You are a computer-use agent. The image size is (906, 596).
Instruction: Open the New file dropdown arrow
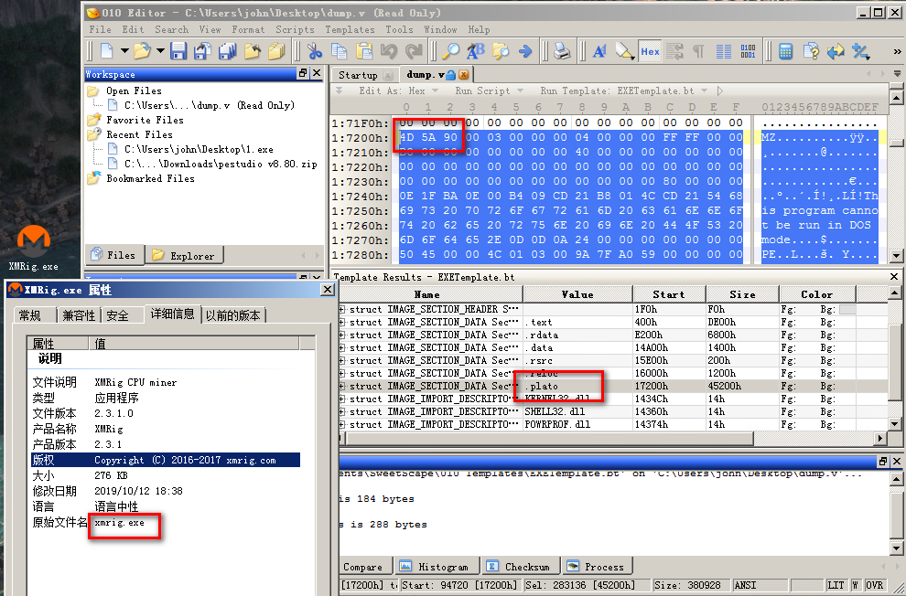(124, 51)
